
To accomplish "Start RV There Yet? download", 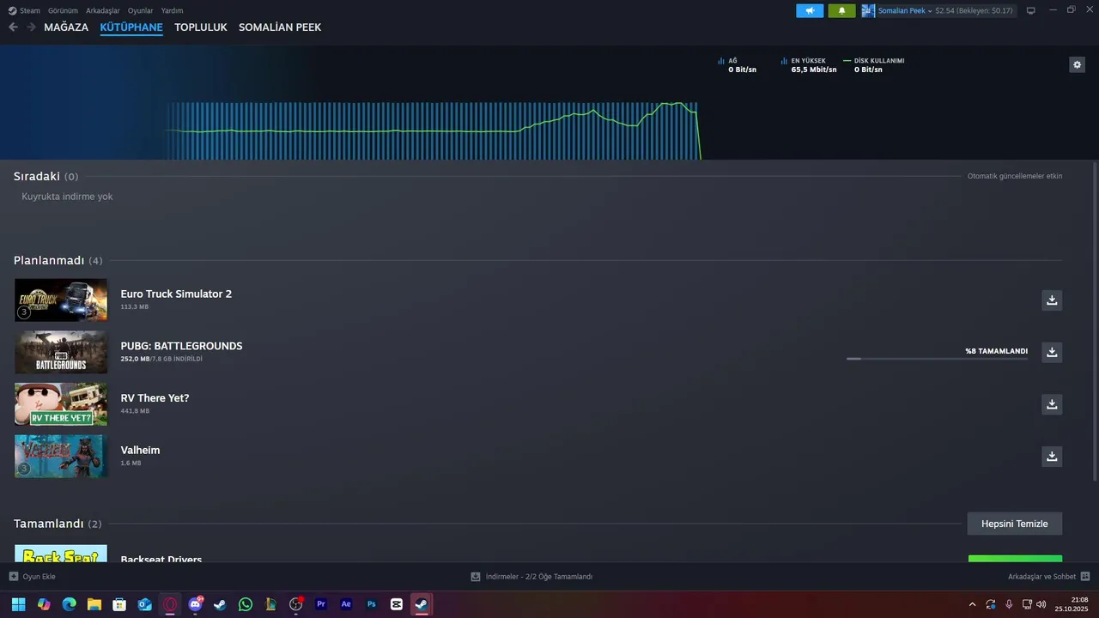I will [x=1052, y=403].
